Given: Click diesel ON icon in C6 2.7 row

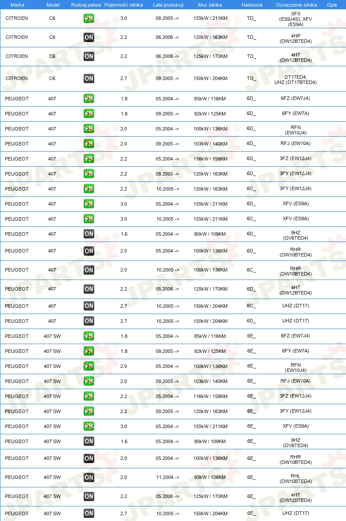Looking at the screenshot, I should pyautogui.click(x=89, y=78).
